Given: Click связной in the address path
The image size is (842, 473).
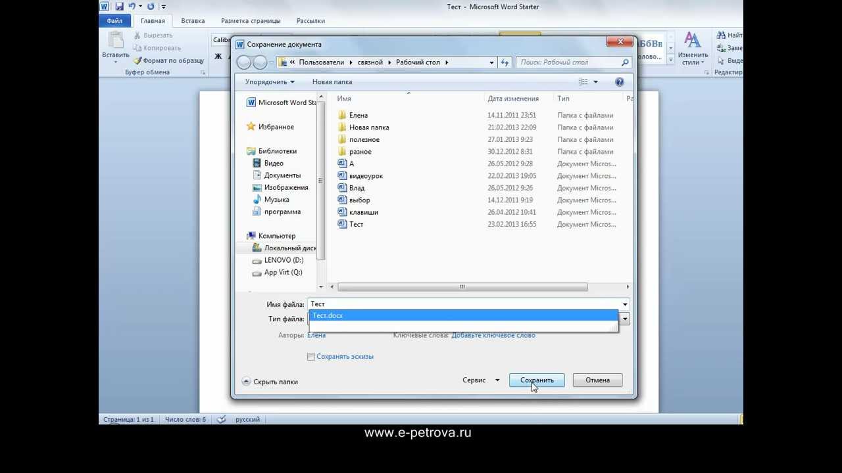Looking at the screenshot, I should point(370,62).
